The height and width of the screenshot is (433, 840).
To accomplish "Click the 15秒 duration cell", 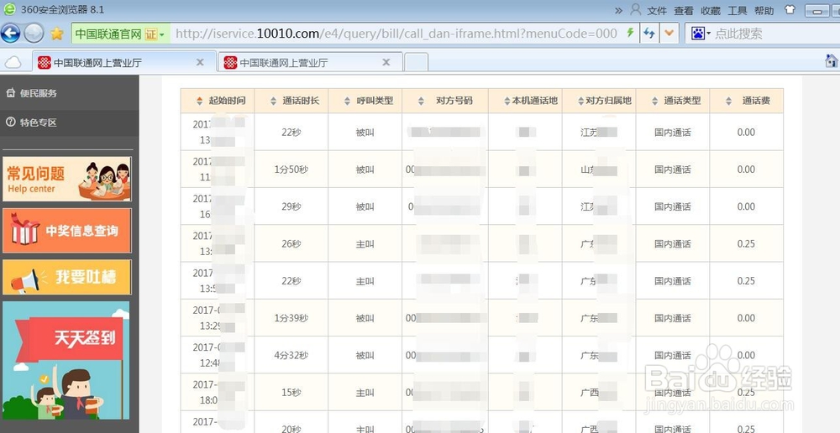I will click(x=291, y=393).
